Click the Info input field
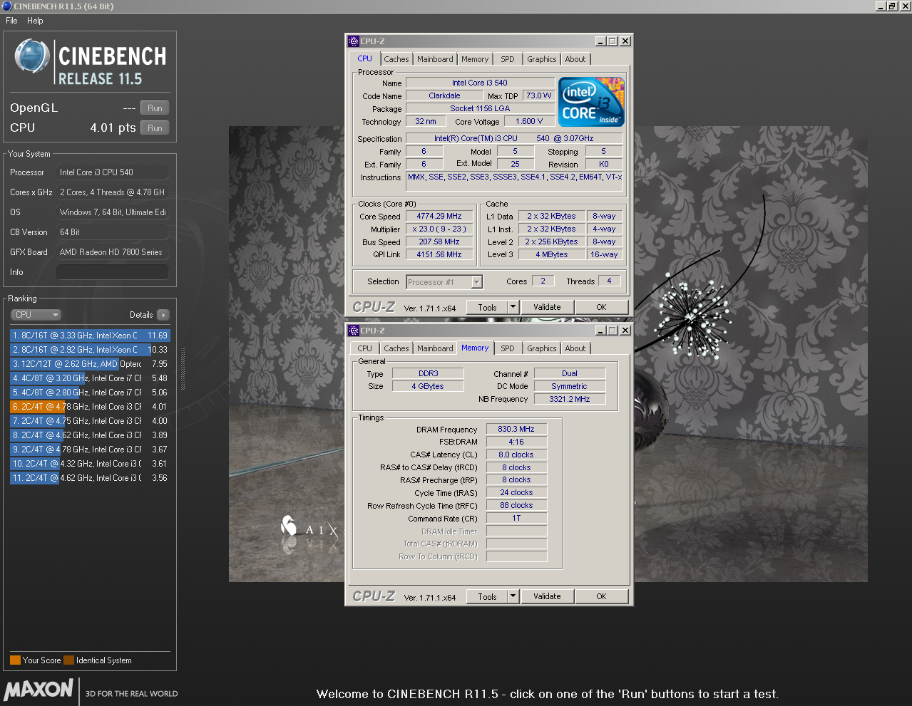This screenshot has width=912, height=706. pyautogui.click(x=113, y=272)
